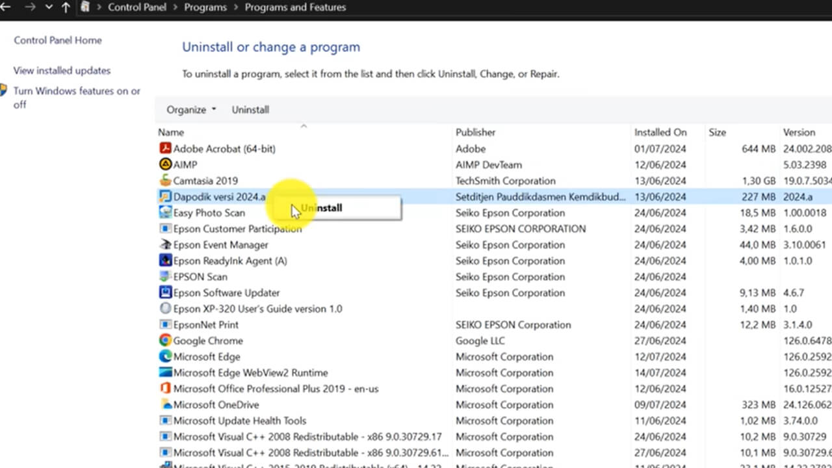Select Epson Software Updater name
The width and height of the screenshot is (832, 468).
tap(226, 292)
